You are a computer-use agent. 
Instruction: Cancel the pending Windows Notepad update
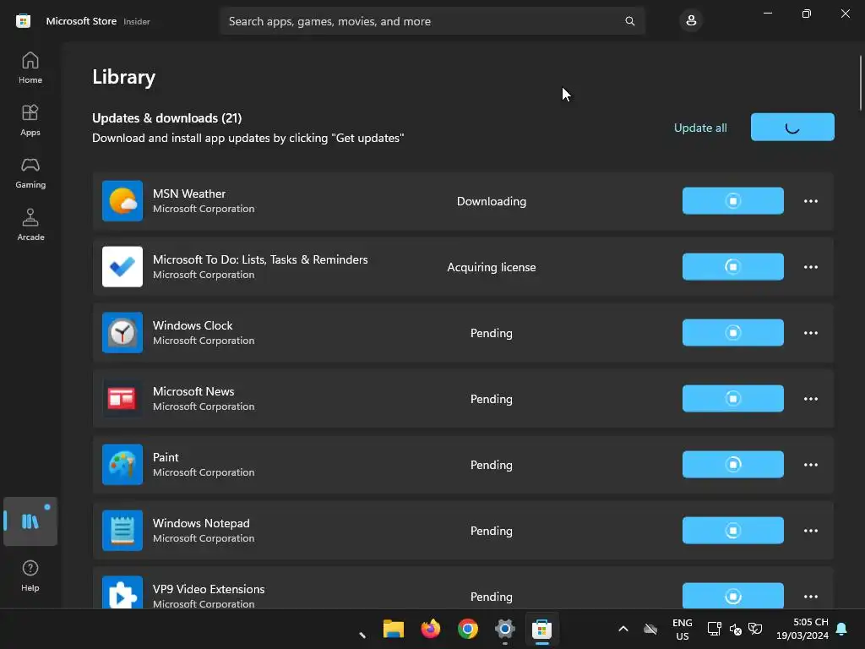click(732, 531)
